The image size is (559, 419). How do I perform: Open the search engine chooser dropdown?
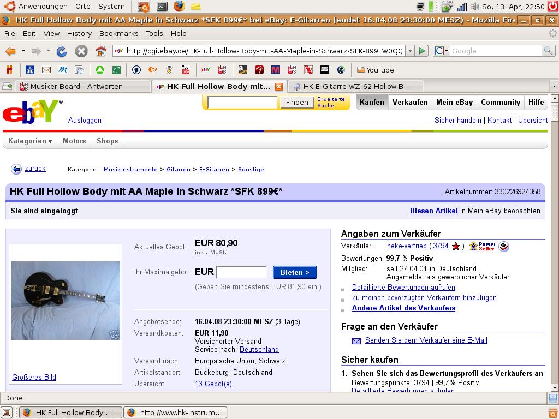click(441, 51)
